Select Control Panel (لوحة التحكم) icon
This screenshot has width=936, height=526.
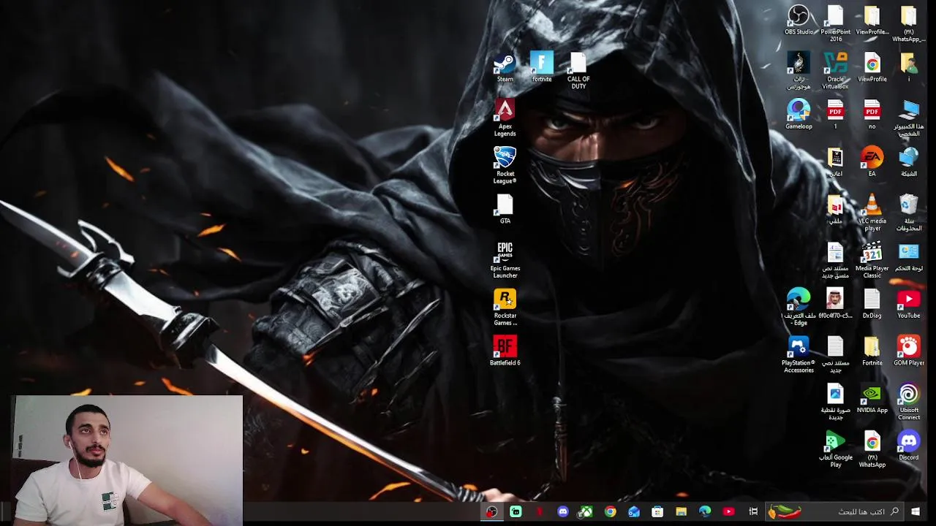[x=908, y=257]
